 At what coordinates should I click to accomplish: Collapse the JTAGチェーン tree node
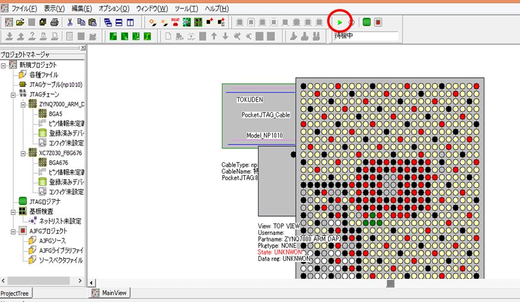click(14, 94)
